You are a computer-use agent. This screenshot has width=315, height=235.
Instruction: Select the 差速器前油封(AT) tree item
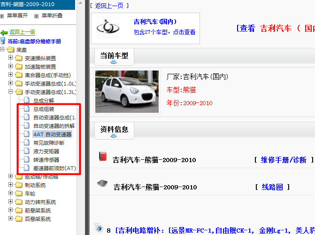click(x=54, y=168)
